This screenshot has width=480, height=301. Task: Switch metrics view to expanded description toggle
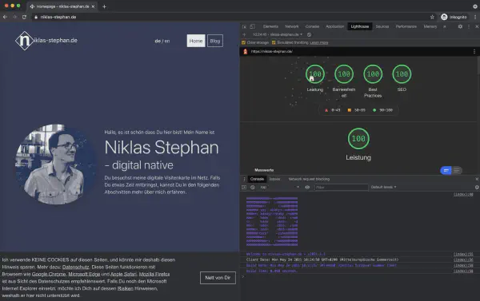pyautogui.click(x=457, y=170)
